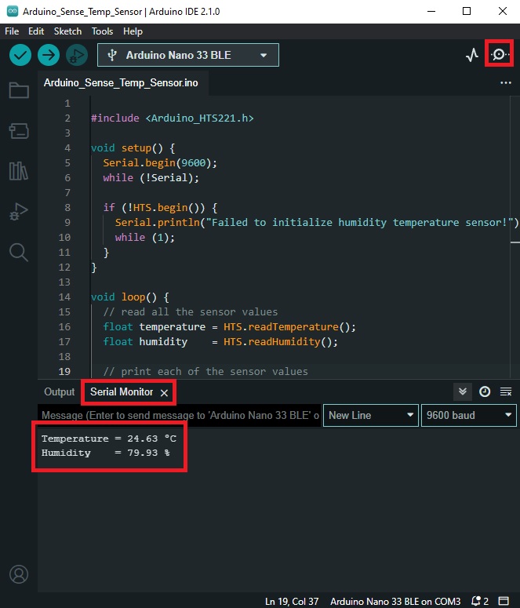520x608 pixels.
Task: Click the Upload arrow button
Action: 49,55
